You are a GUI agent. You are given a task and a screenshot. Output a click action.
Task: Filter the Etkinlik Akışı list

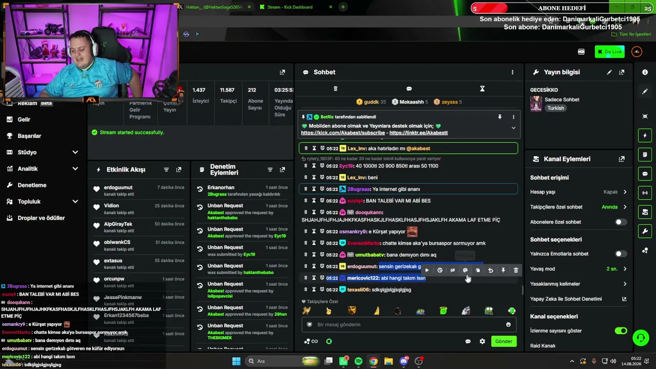point(166,170)
